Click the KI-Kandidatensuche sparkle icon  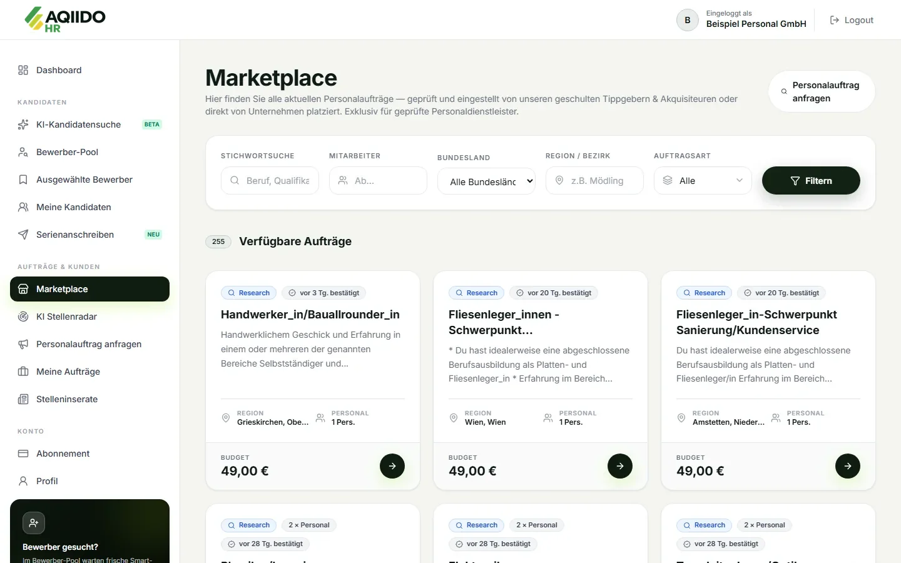coord(23,124)
